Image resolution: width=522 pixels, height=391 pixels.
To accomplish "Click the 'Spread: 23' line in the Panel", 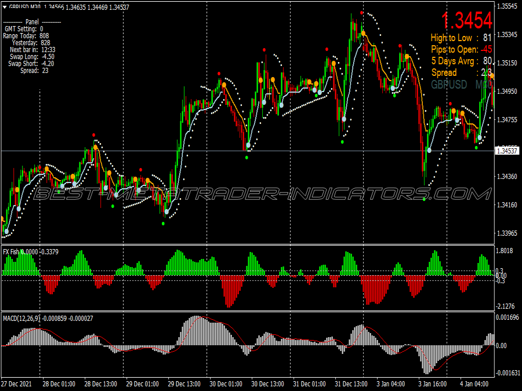I will 34,71.
